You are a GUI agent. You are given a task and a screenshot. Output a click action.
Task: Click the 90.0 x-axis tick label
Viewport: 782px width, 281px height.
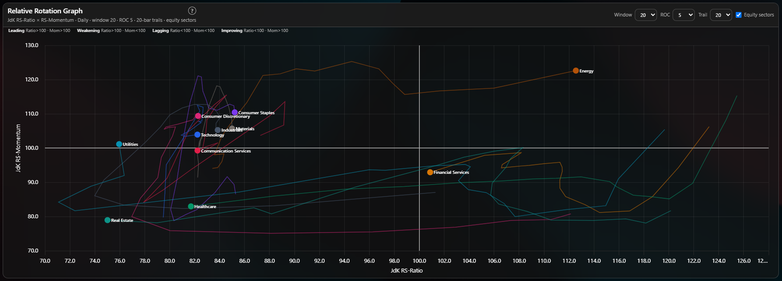coord(294,261)
